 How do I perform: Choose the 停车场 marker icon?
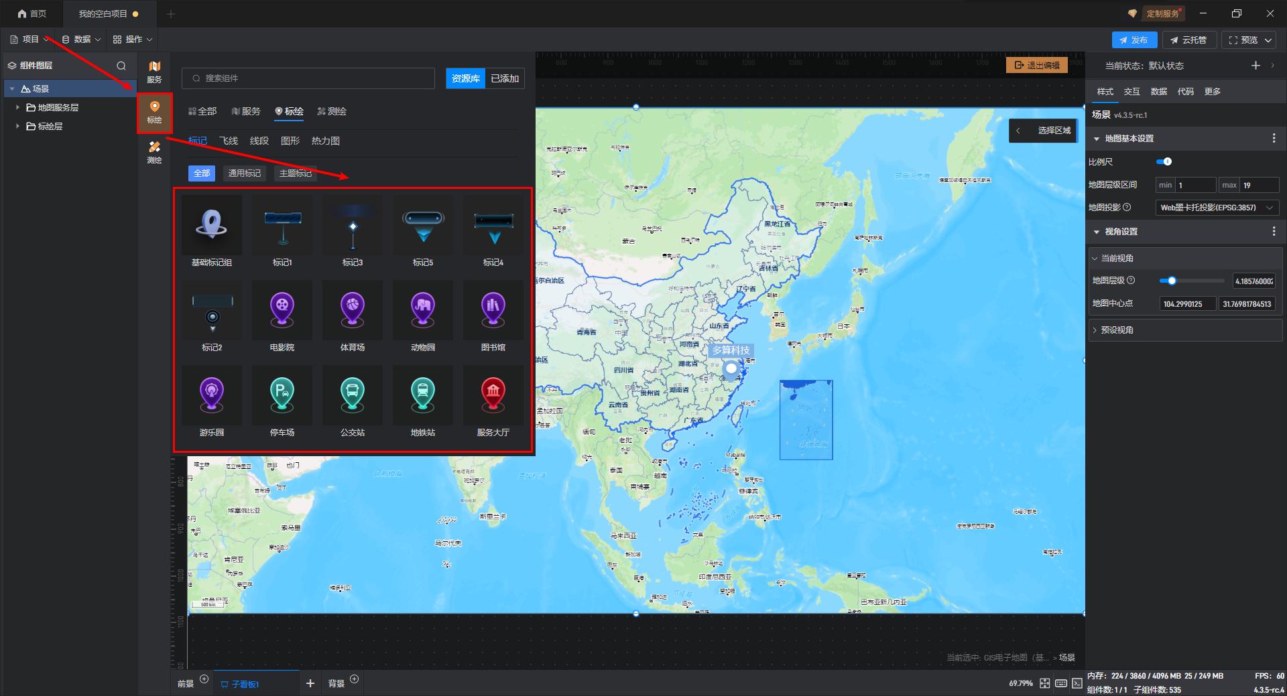[282, 395]
